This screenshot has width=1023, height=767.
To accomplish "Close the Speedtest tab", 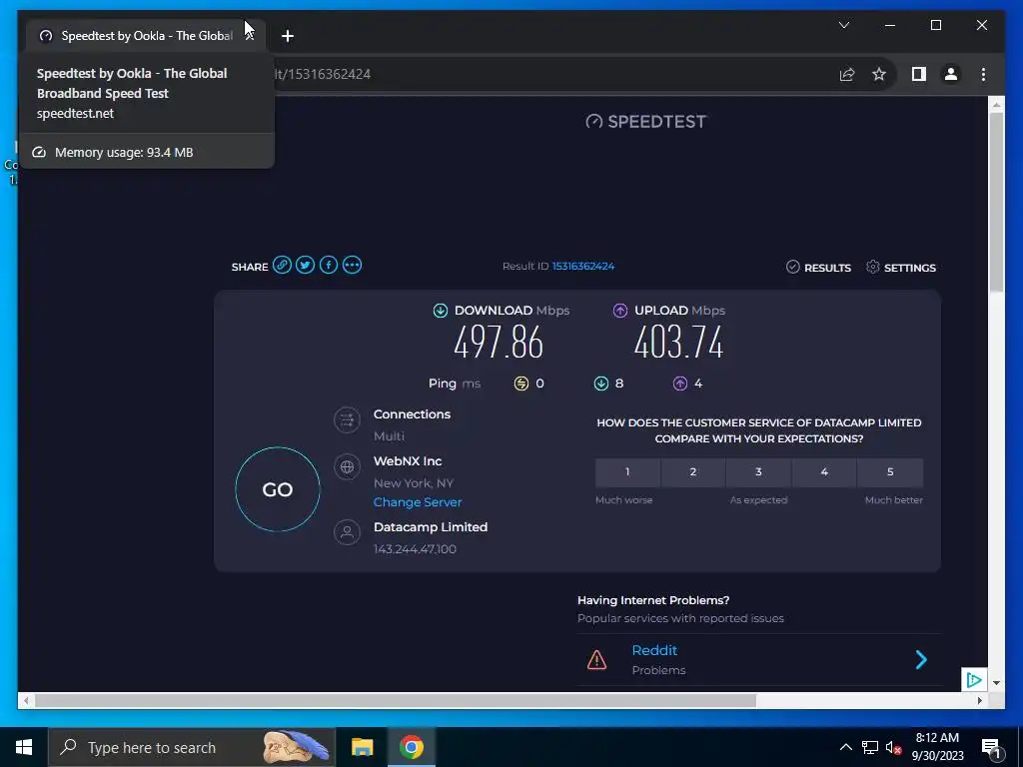I will 249,36.
